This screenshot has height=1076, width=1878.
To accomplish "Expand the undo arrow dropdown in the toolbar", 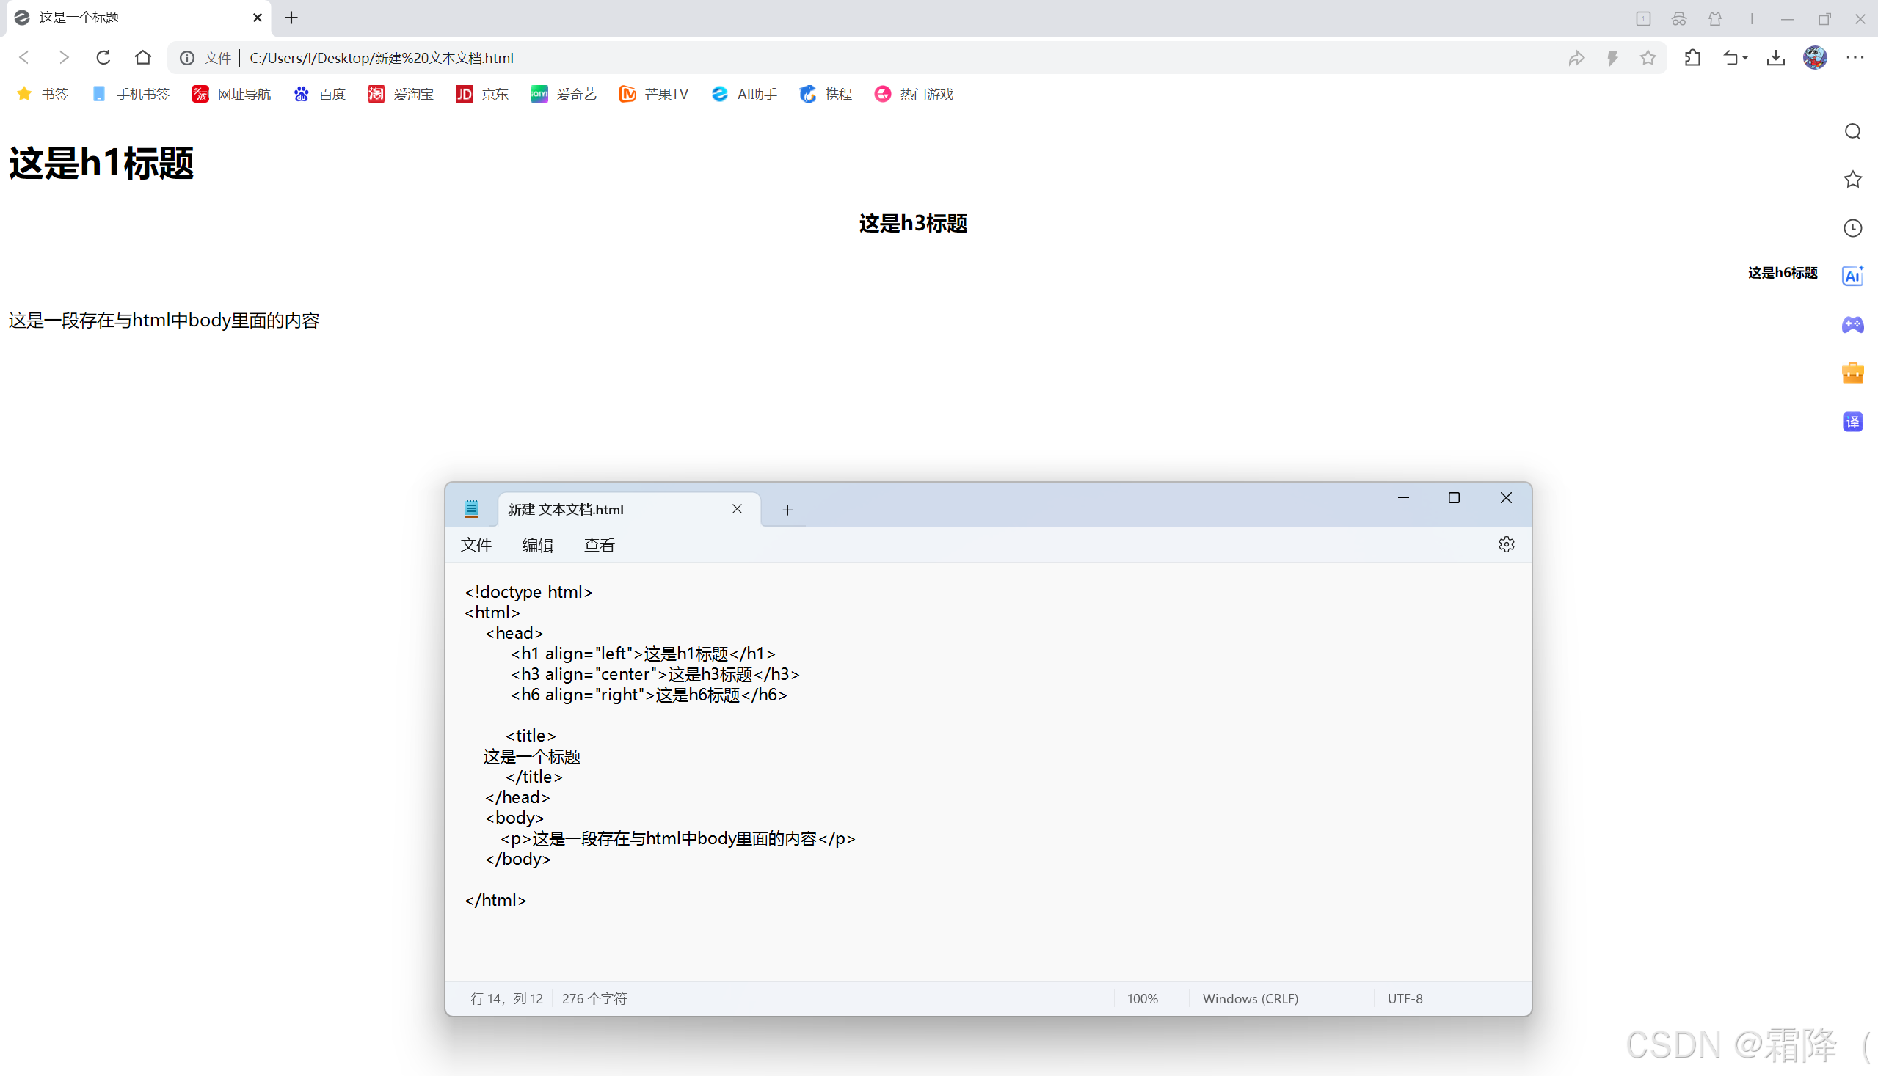I will pos(1745,58).
